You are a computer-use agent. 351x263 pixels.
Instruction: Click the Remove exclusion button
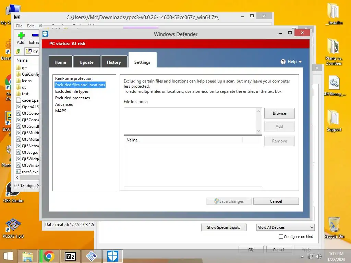[x=279, y=141]
